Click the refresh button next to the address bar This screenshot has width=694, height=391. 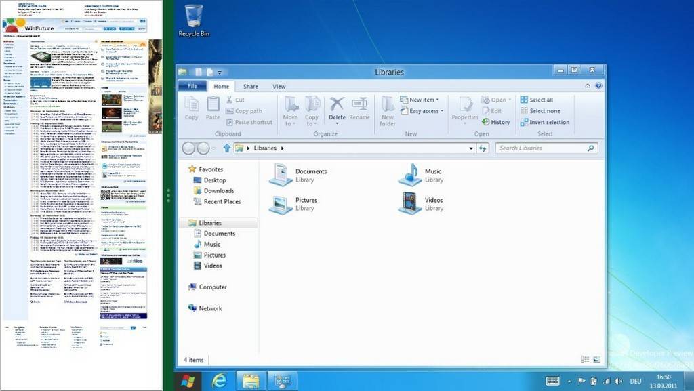click(483, 148)
